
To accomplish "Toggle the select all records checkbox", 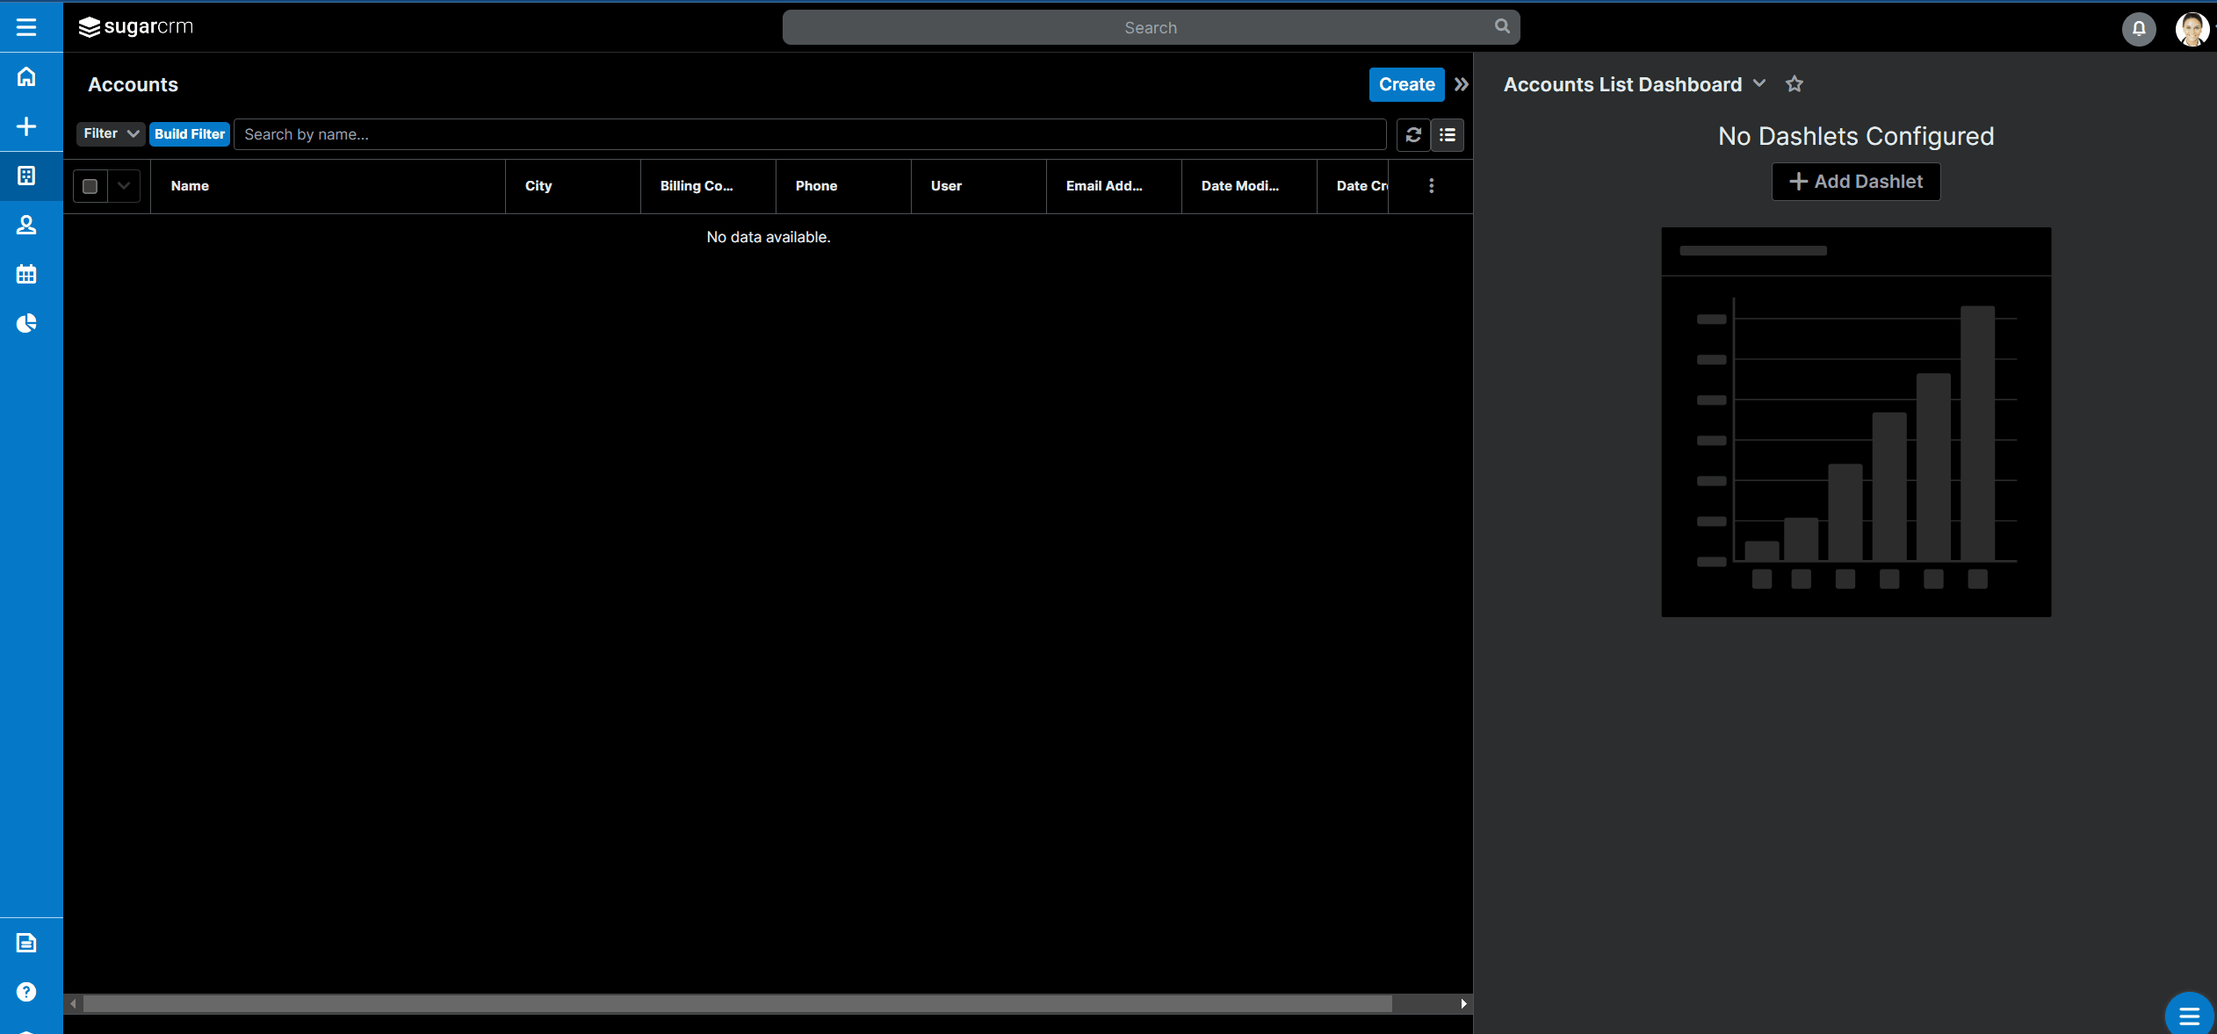I will tap(90, 186).
